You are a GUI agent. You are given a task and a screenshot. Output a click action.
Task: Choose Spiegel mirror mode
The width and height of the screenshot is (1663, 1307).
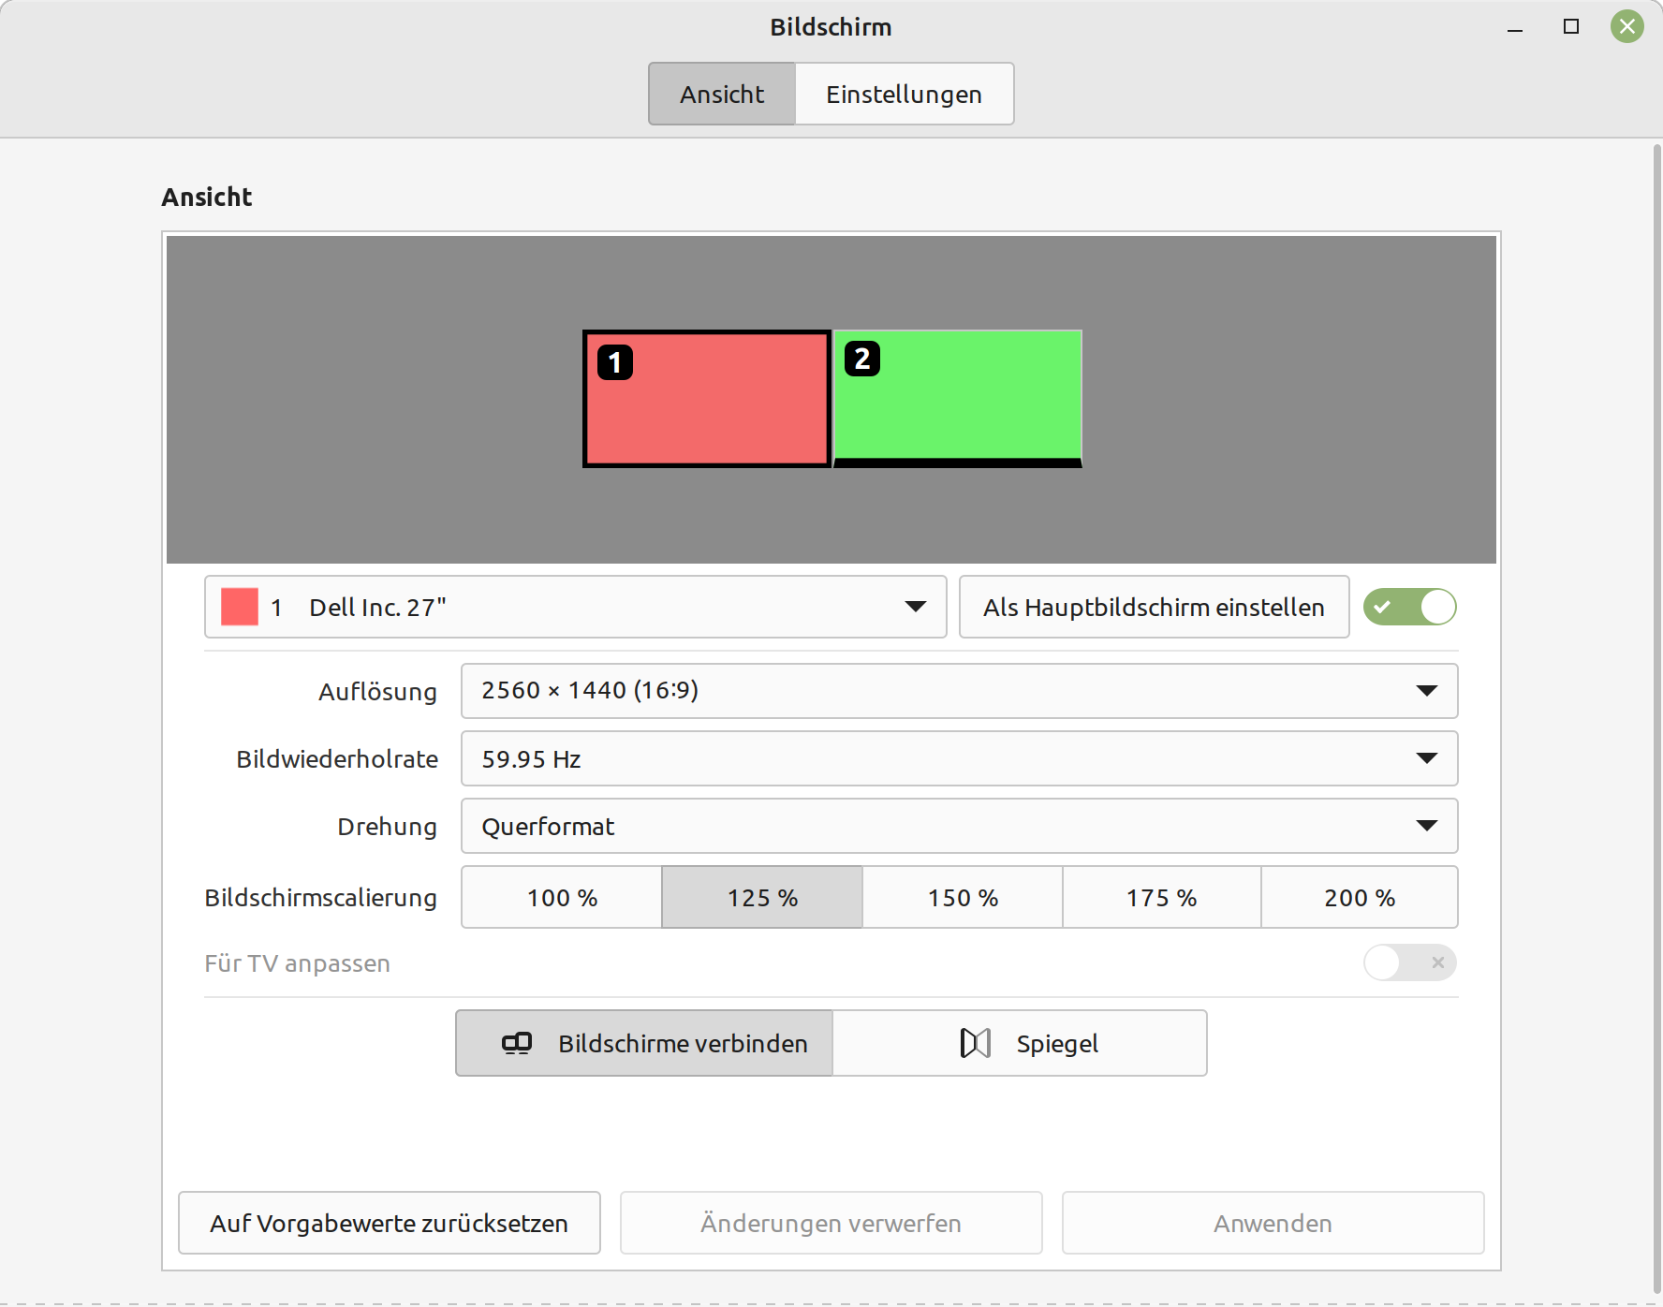(x=1020, y=1043)
